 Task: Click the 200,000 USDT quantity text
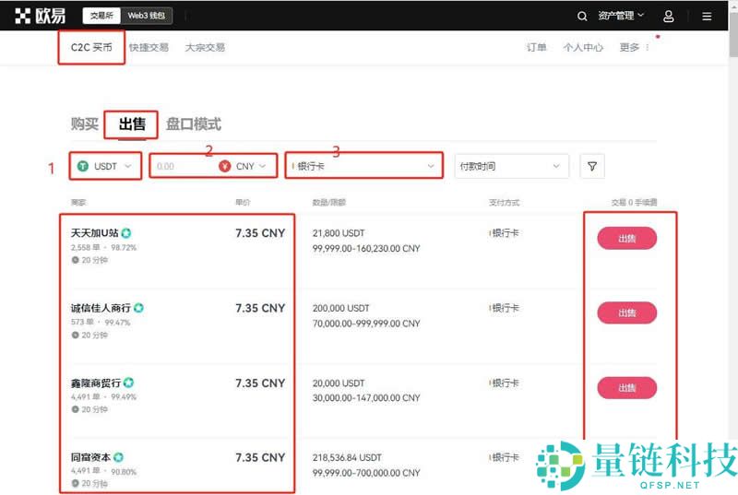click(340, 308)
